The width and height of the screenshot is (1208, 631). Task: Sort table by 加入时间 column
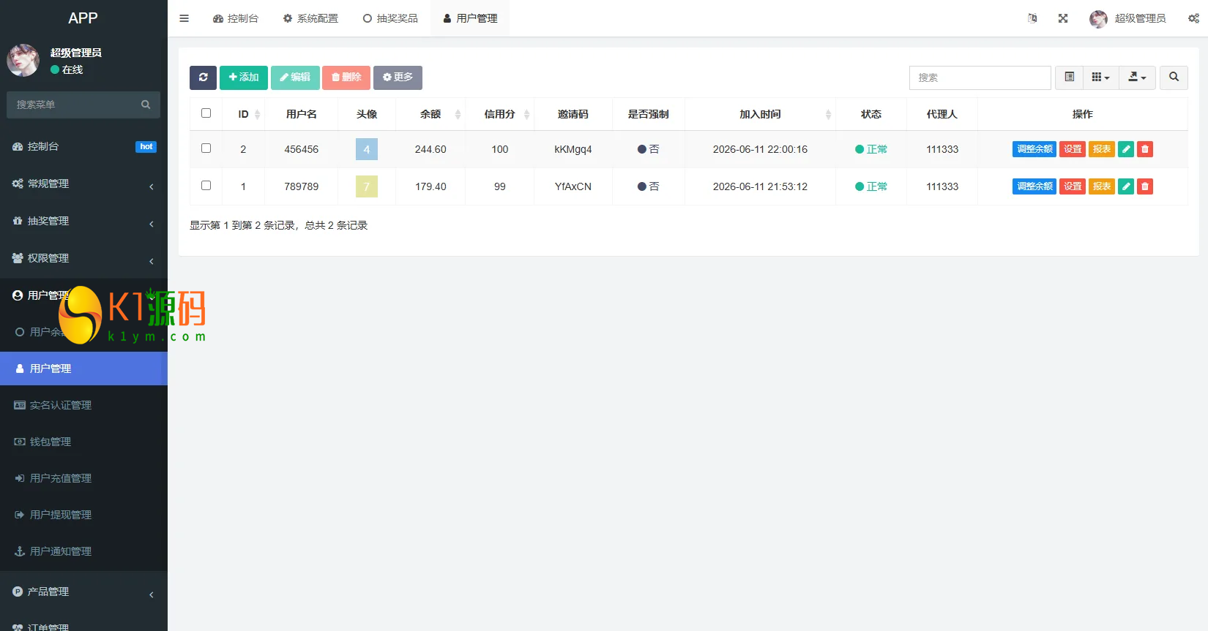click(760, 114)
